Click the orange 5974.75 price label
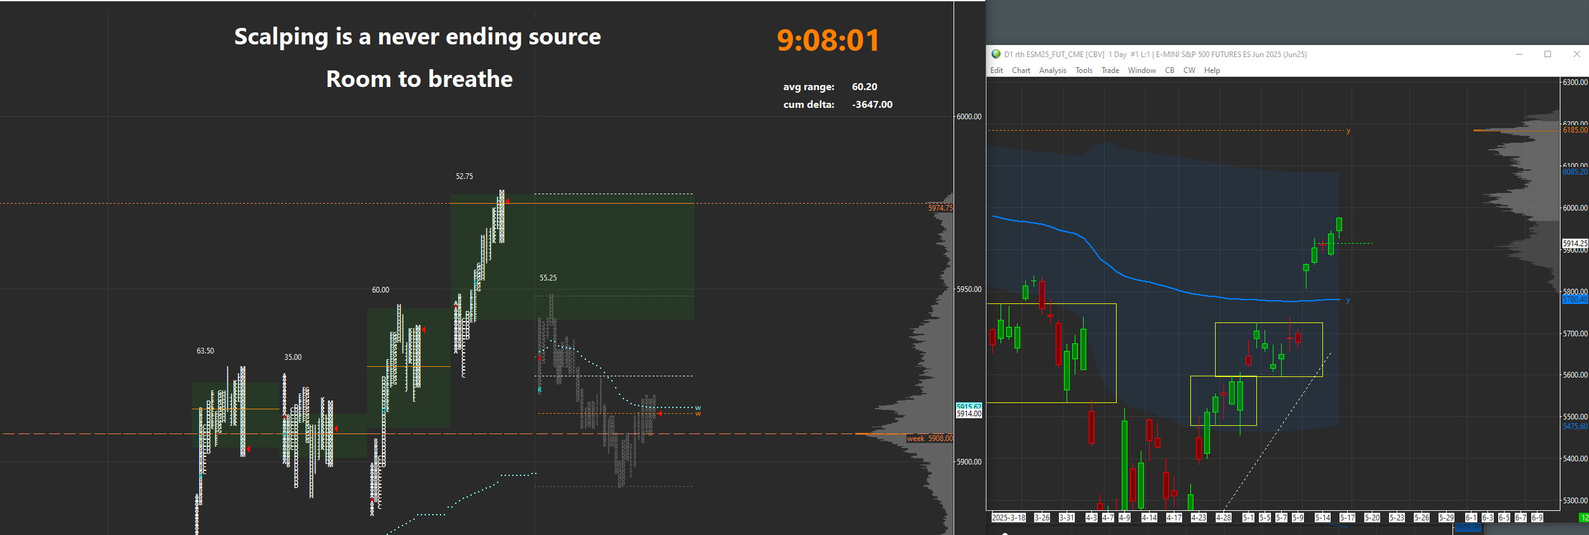1589x535 pixels. pos(940,208)
